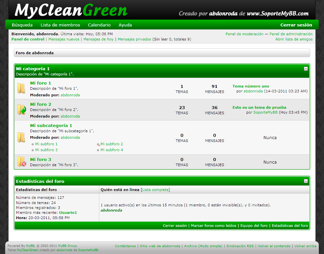Open the Panel de administración link
Image resolution: width=324 pixels, height=254 pixels.
291,34
